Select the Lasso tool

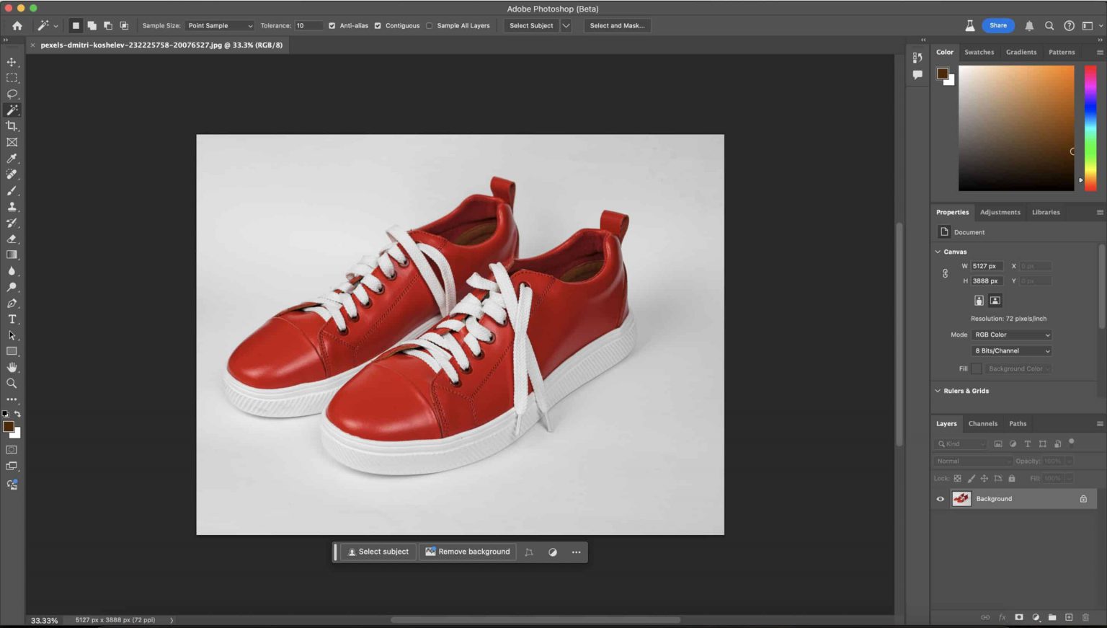(x=12, y=94)
